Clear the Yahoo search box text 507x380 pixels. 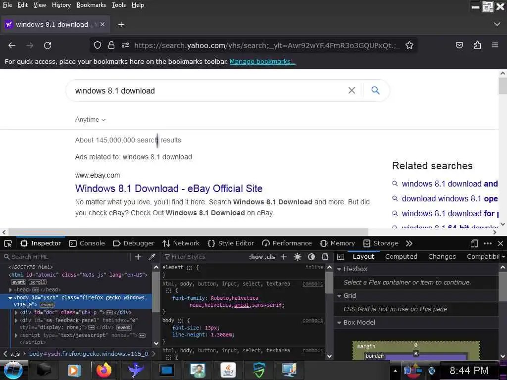[352, 91]
